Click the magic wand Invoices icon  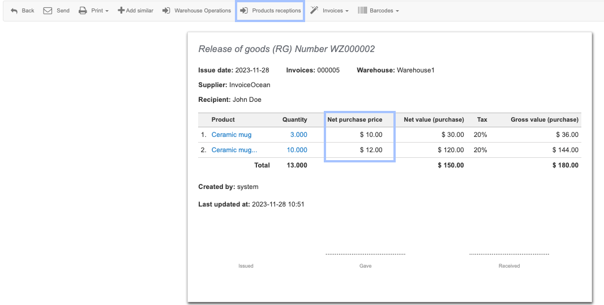pos(314,11)
